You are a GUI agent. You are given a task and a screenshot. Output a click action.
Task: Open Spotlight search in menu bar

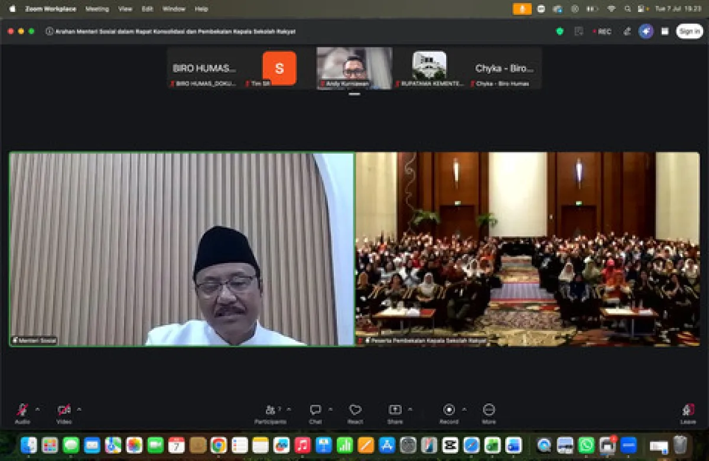point(627,9)
